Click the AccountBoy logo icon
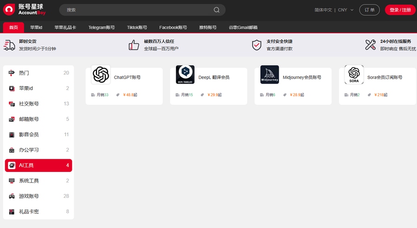This screenshot has width=417, height=228. tap(9, 10)
